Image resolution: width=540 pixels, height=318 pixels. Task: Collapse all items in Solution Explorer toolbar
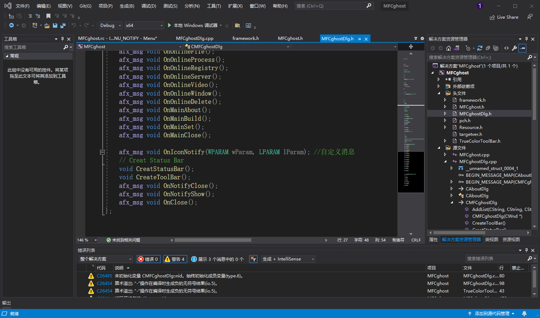(488, 48)
